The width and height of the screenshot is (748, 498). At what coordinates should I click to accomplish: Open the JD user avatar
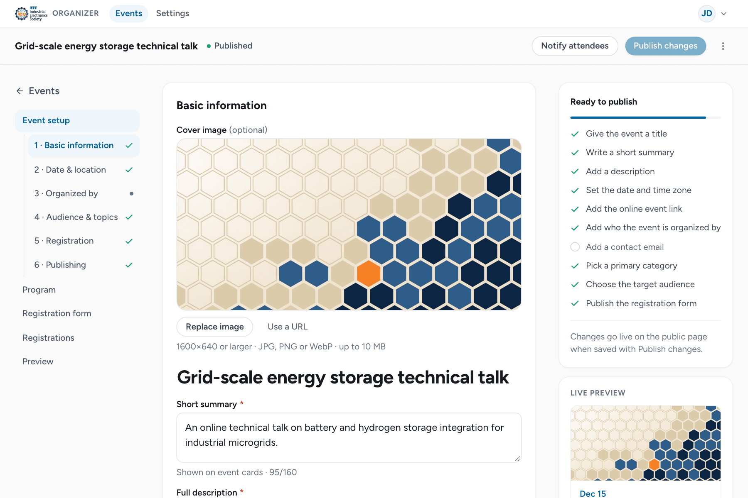pos(706,13)
